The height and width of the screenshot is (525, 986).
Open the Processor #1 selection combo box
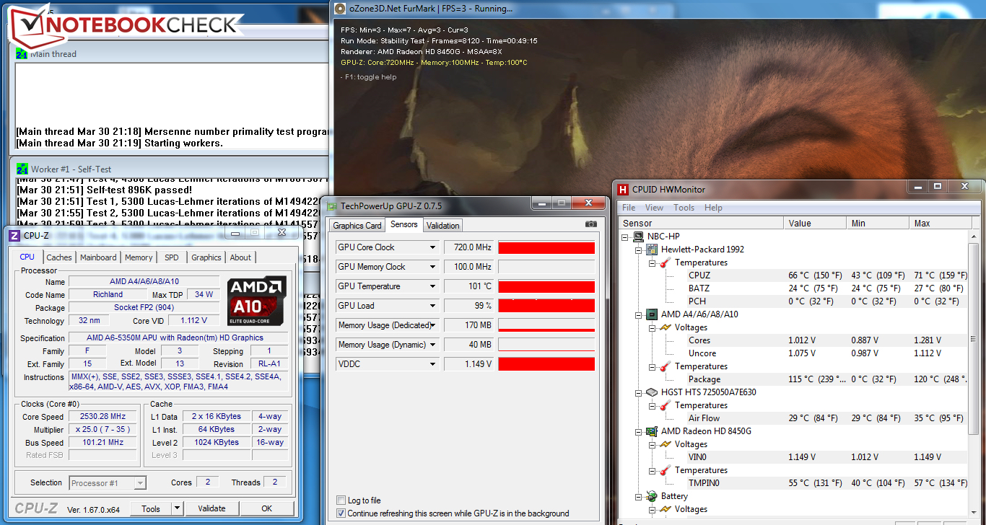[108, 483]
